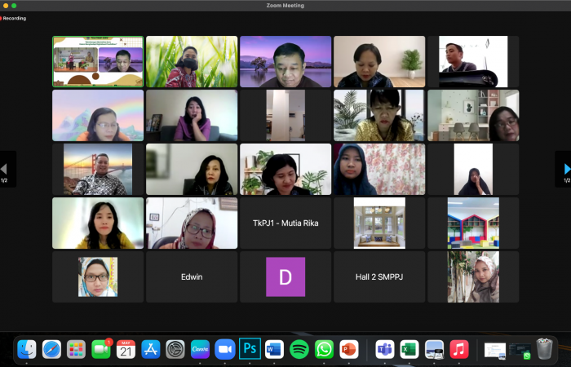571x367 pixels.
Task: Select the Edwin participant tile
Action: 192,277
